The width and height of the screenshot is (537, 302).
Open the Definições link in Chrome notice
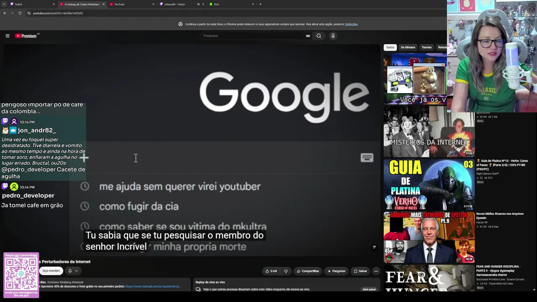tap(351, 24)
